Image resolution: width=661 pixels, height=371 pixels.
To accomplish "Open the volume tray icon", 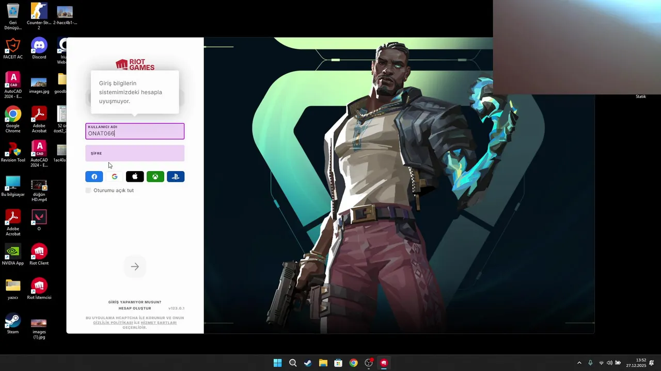I will (x=609, y=363).
